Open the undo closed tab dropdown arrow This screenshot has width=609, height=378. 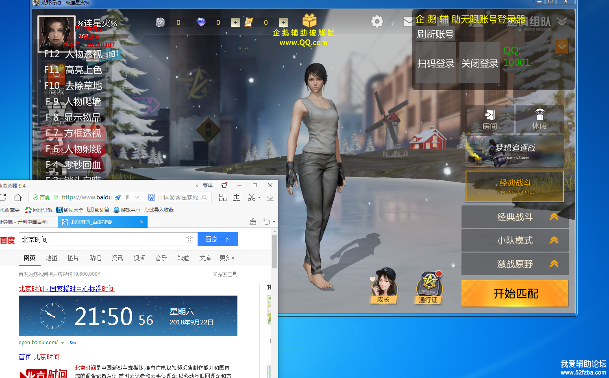(274, 222)
